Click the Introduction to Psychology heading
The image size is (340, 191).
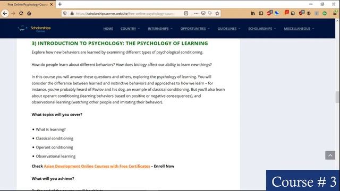(x=120, y=44)
